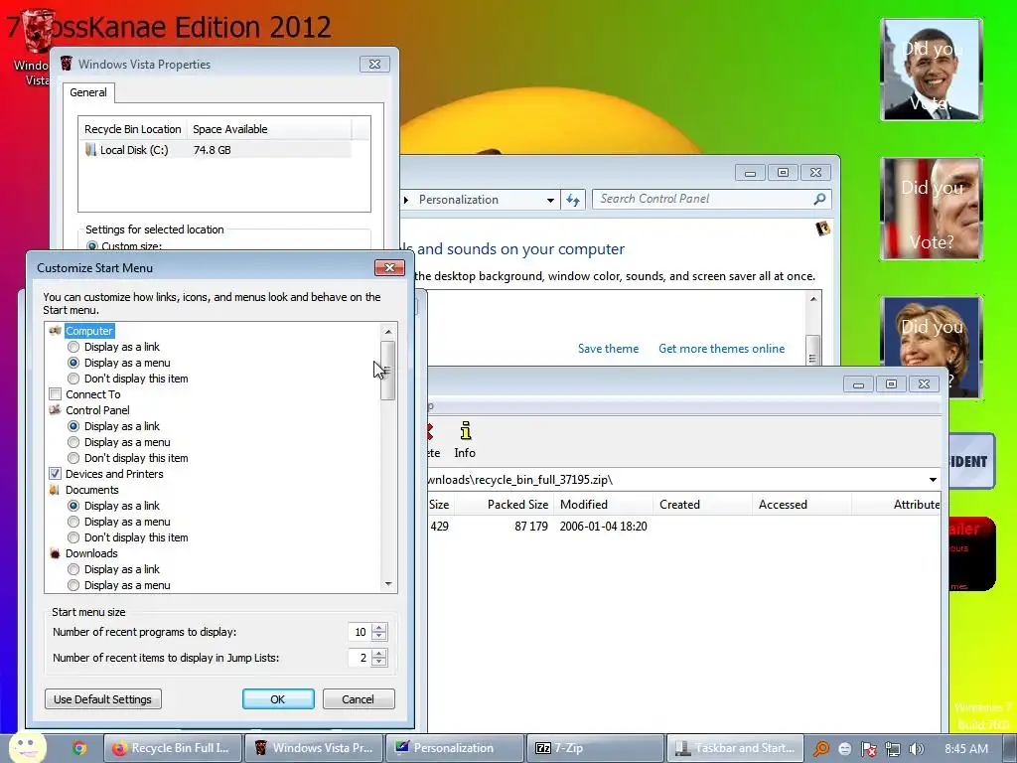Click Use Default Settings button
The width and height of the screenshot is (1017, 763).
(x=103, y=699)
